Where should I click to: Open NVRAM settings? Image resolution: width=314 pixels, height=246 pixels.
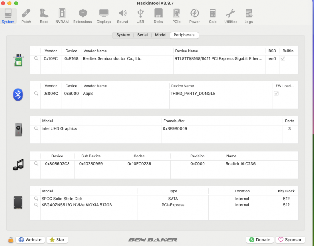(62, 15)
